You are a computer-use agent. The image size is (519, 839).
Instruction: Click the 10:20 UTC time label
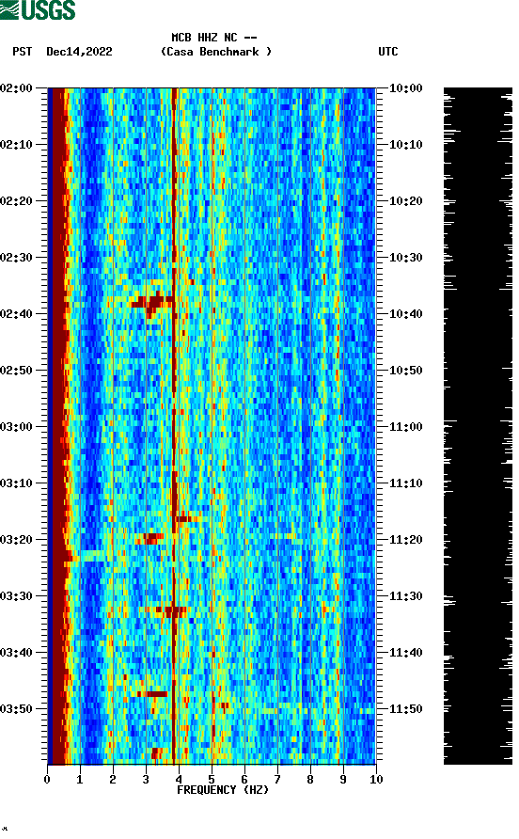coord(406,201)
